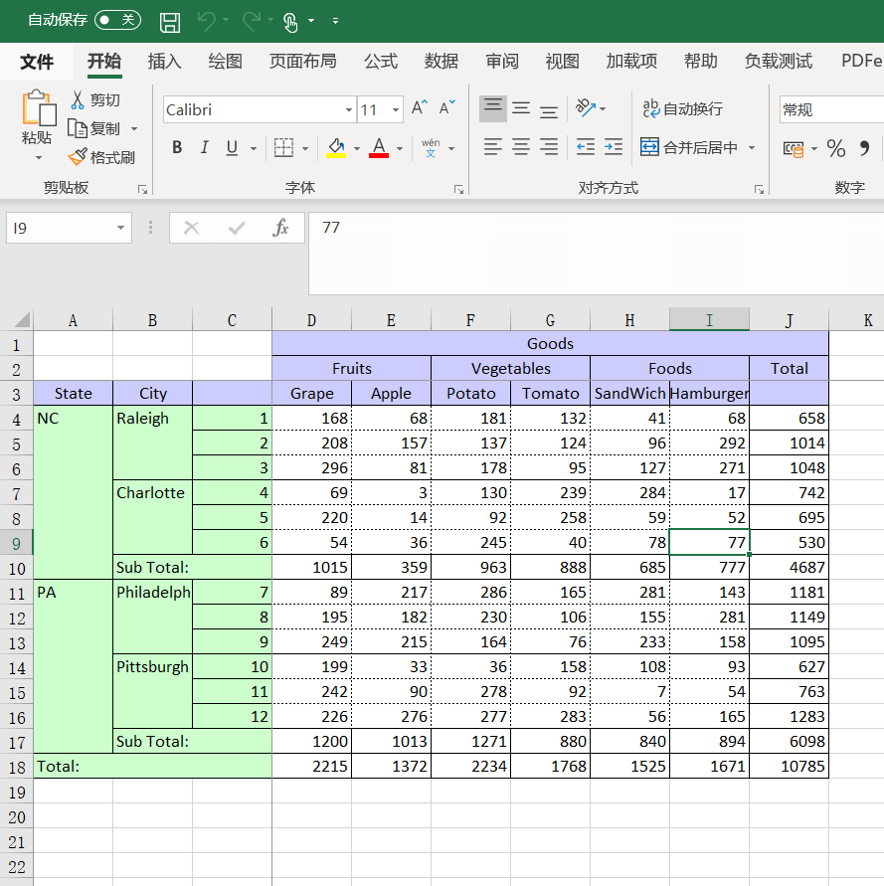Switch to the 数据 ribbon tab
The height and width of the screenshot is (886, 884).
[441, 61]
